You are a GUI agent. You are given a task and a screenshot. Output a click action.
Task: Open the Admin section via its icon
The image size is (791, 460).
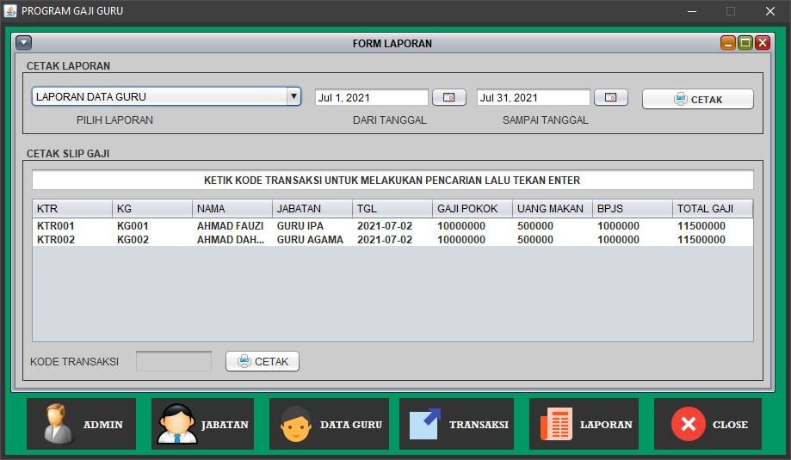click(60, 424)
